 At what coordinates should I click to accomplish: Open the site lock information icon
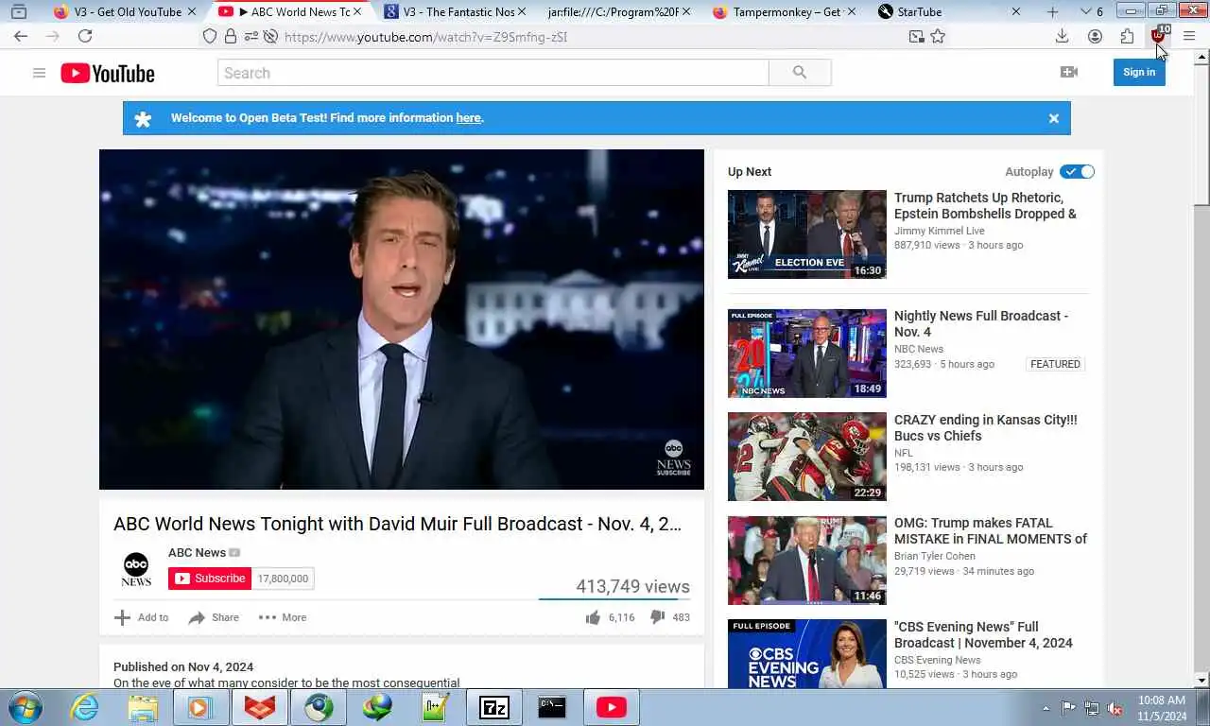[x=230, y=36]
